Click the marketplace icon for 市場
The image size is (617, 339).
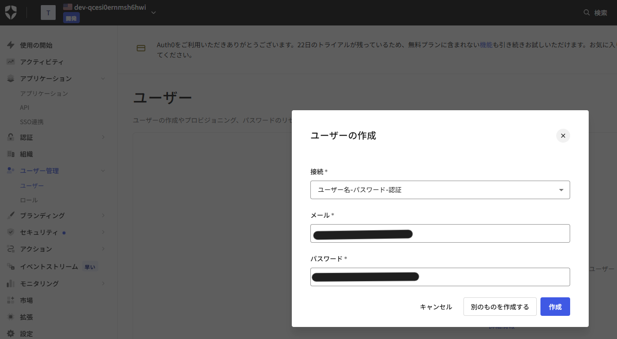11,300
